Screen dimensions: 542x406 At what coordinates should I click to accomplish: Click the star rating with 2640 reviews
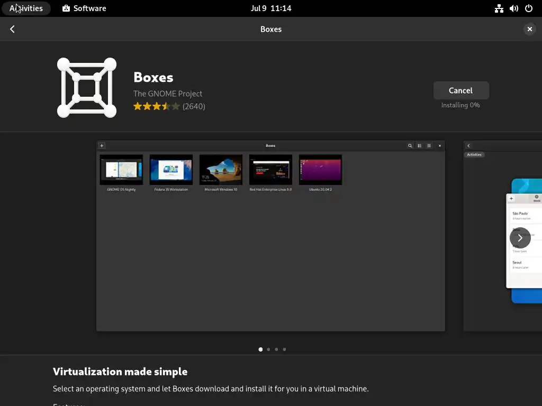(x=169, y=106)
